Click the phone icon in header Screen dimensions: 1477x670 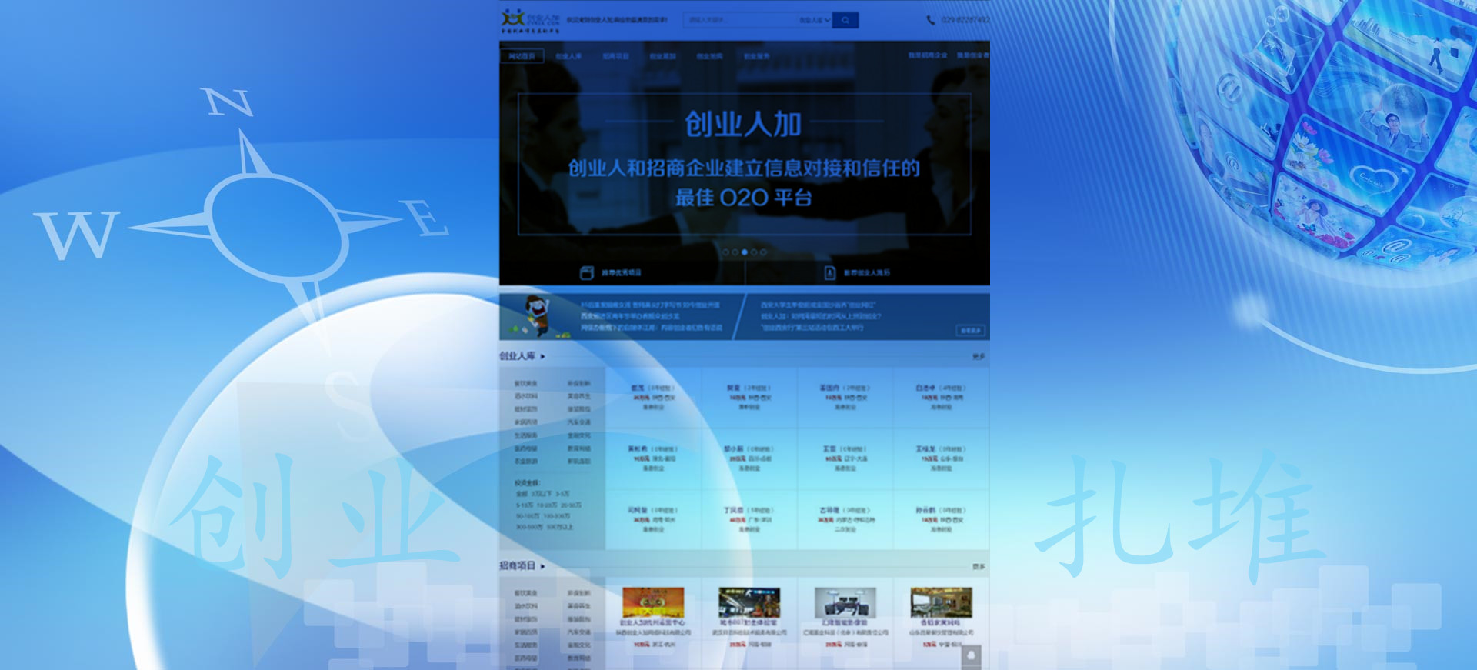[931, 20]
